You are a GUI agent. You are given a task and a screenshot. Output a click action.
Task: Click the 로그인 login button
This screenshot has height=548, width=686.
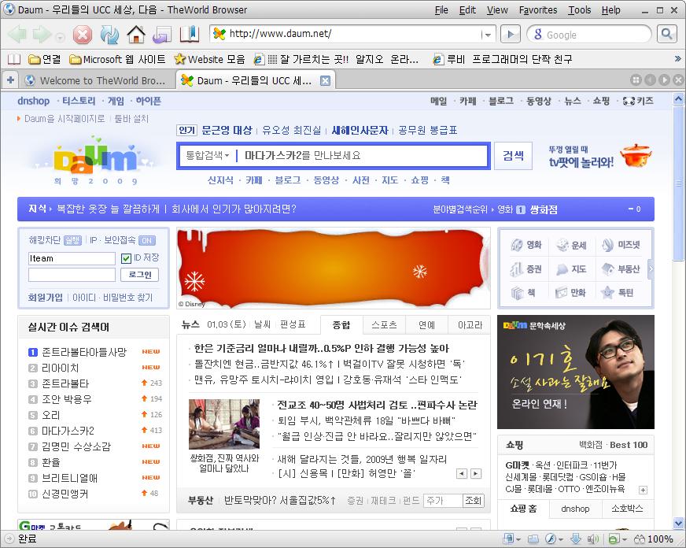(139, 275)
